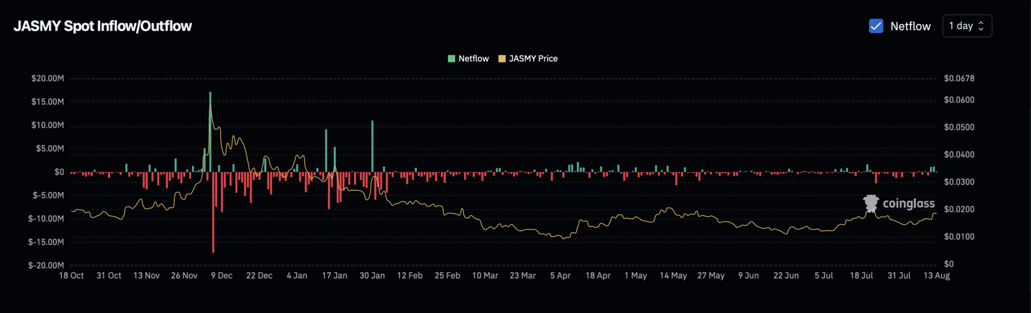Click the $0.0300 price axis value
Screen dimensions: 1031x313
[x=959, y=182]
